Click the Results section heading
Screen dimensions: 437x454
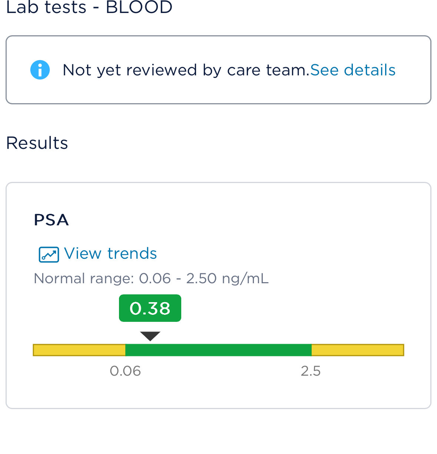[x=37, y=143]
